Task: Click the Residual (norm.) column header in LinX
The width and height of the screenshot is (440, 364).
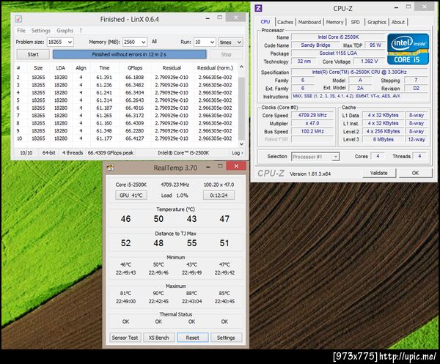Action: click(x=215, y=68)
